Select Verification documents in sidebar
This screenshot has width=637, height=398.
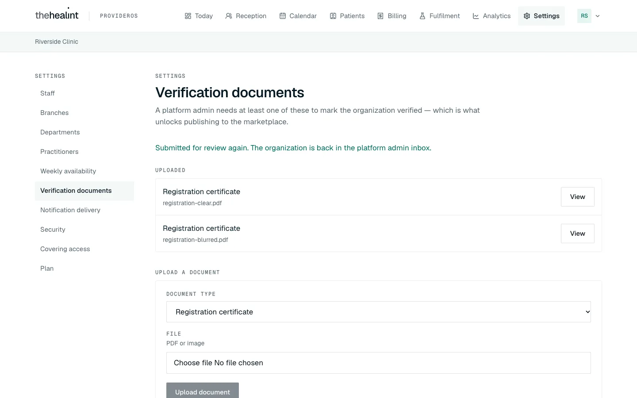pyautogui.click(x=84, y=191)
